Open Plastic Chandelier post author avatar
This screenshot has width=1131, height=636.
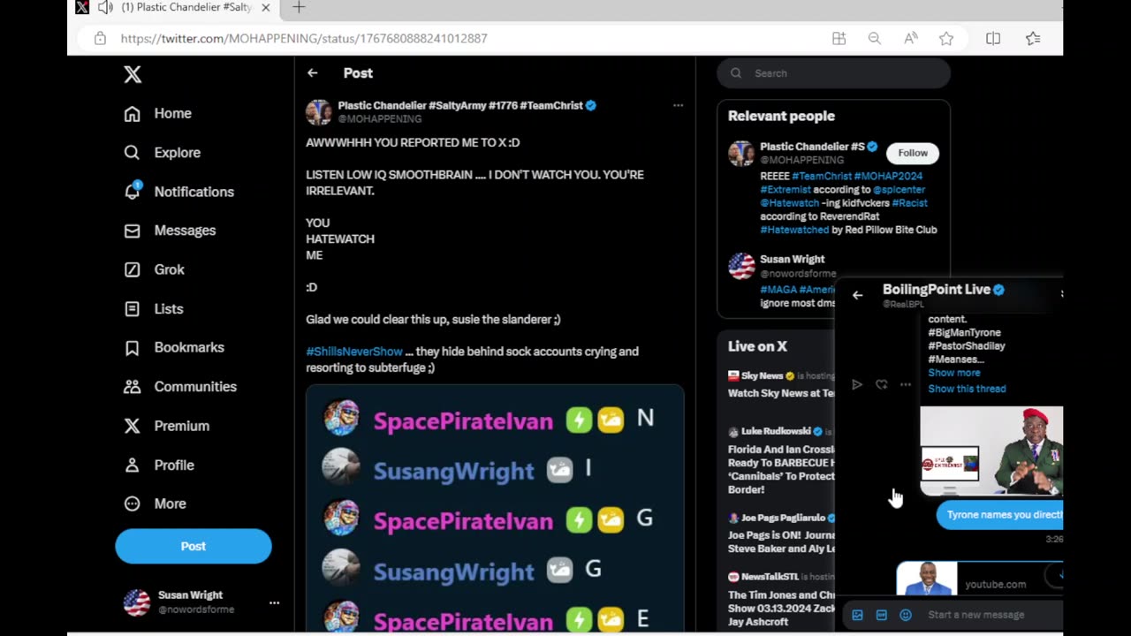tap(318, 112)
